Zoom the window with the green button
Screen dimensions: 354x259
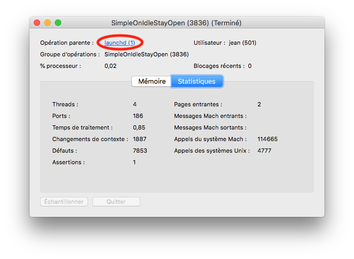(x=58, y=23)
